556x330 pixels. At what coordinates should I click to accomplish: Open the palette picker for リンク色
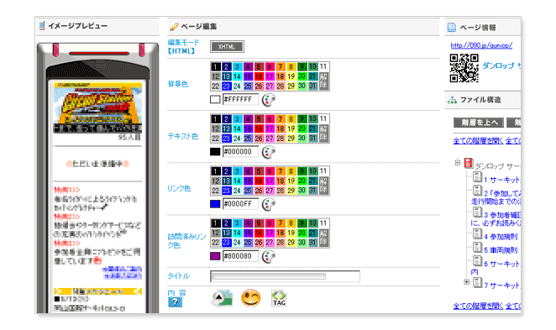point(269,204)
